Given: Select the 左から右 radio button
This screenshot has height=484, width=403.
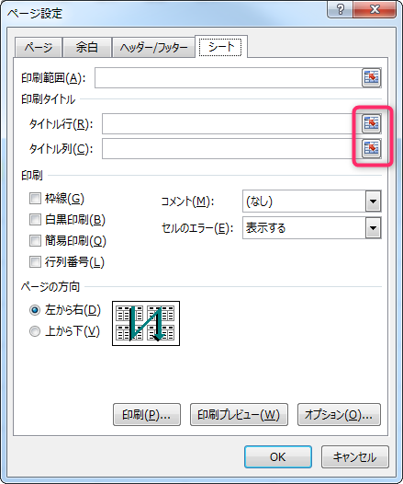Looking at the screenshot, I should [35, 310].
